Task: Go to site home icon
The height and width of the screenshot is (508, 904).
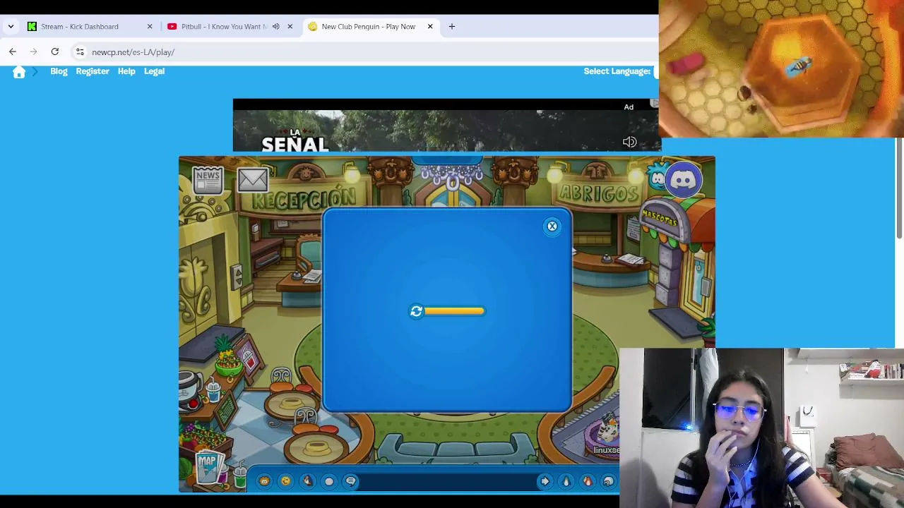Action: (19, 71)
